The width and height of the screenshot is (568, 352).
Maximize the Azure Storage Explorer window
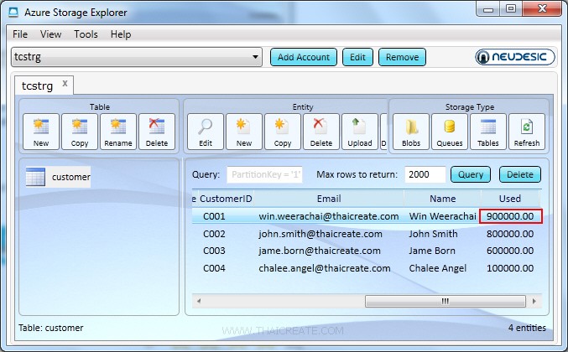[x=511, y=9]
